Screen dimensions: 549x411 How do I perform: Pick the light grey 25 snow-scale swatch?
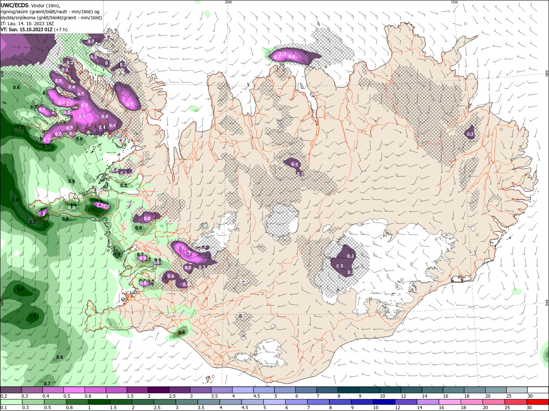pos(517,390)
